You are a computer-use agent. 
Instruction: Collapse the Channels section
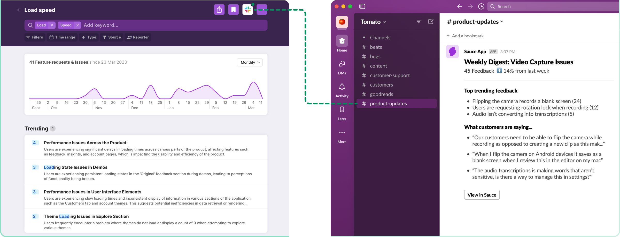point(364,38)
